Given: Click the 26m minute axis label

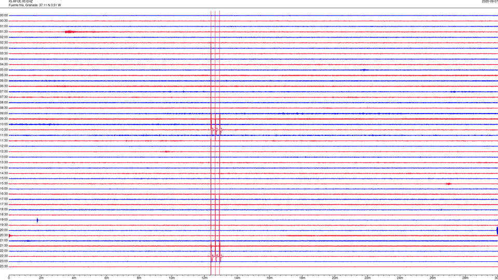Looking at the screenshot, I should coord(433,278).
